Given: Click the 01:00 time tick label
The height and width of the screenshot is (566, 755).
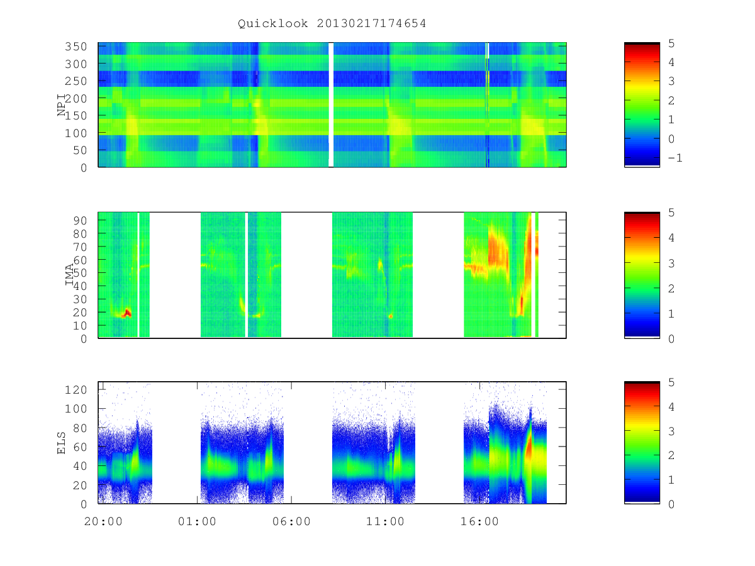Looking at the screenshot, I should 197,521.
